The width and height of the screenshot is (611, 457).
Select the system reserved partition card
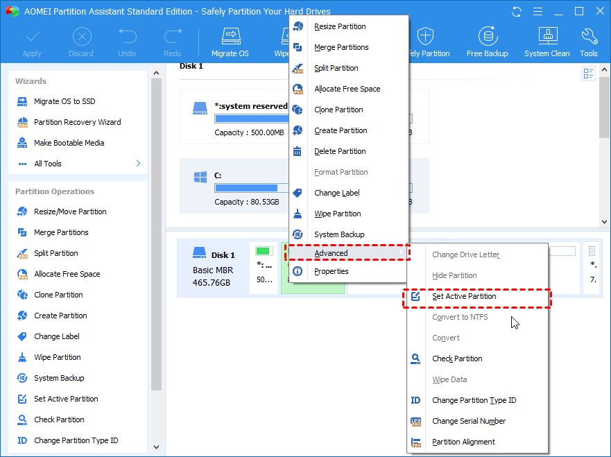point(234,117)
